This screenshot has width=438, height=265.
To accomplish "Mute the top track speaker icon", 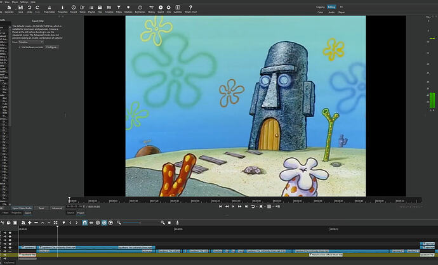I will 5,233.
